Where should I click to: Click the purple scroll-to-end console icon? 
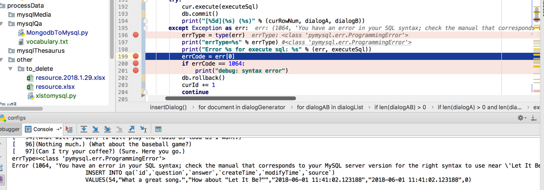[x=1, y=180]
